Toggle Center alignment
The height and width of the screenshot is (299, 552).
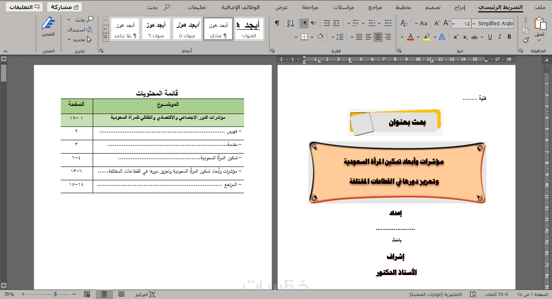[x=378, y=37]
